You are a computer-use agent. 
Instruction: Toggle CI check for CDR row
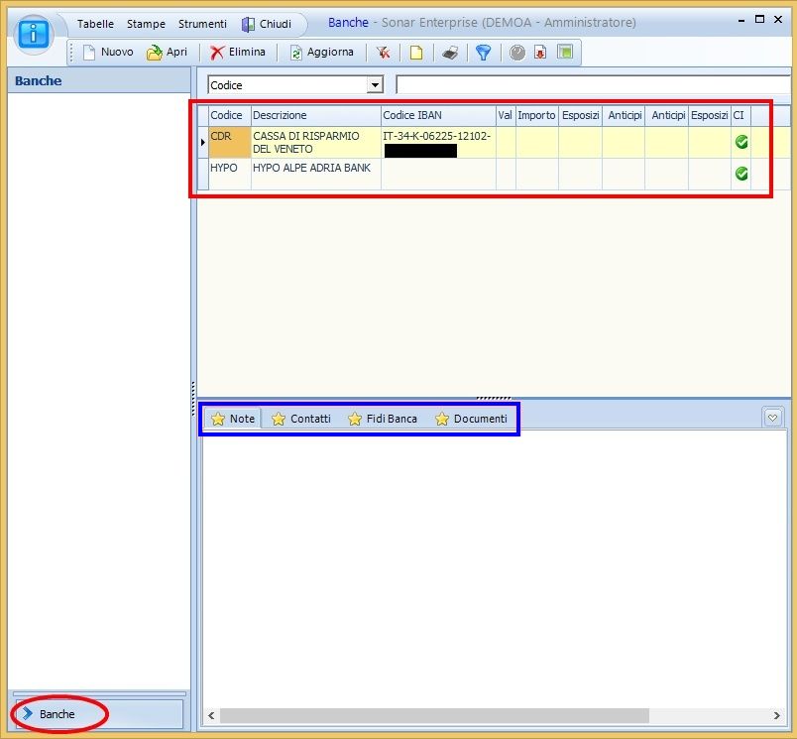[x=740, y=143]
